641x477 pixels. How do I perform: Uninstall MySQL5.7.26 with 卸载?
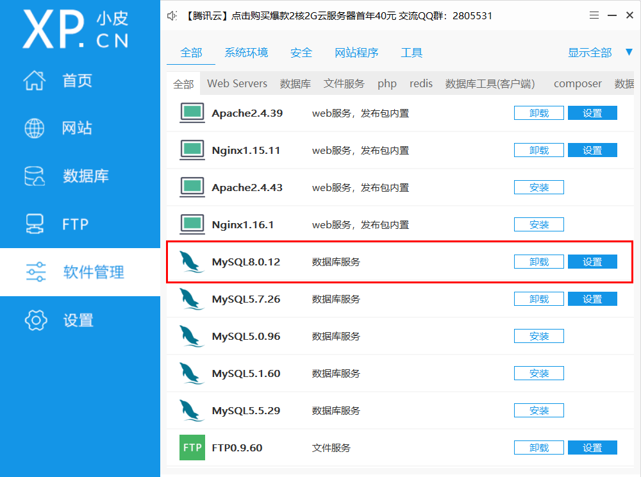(x=539, y=299)
